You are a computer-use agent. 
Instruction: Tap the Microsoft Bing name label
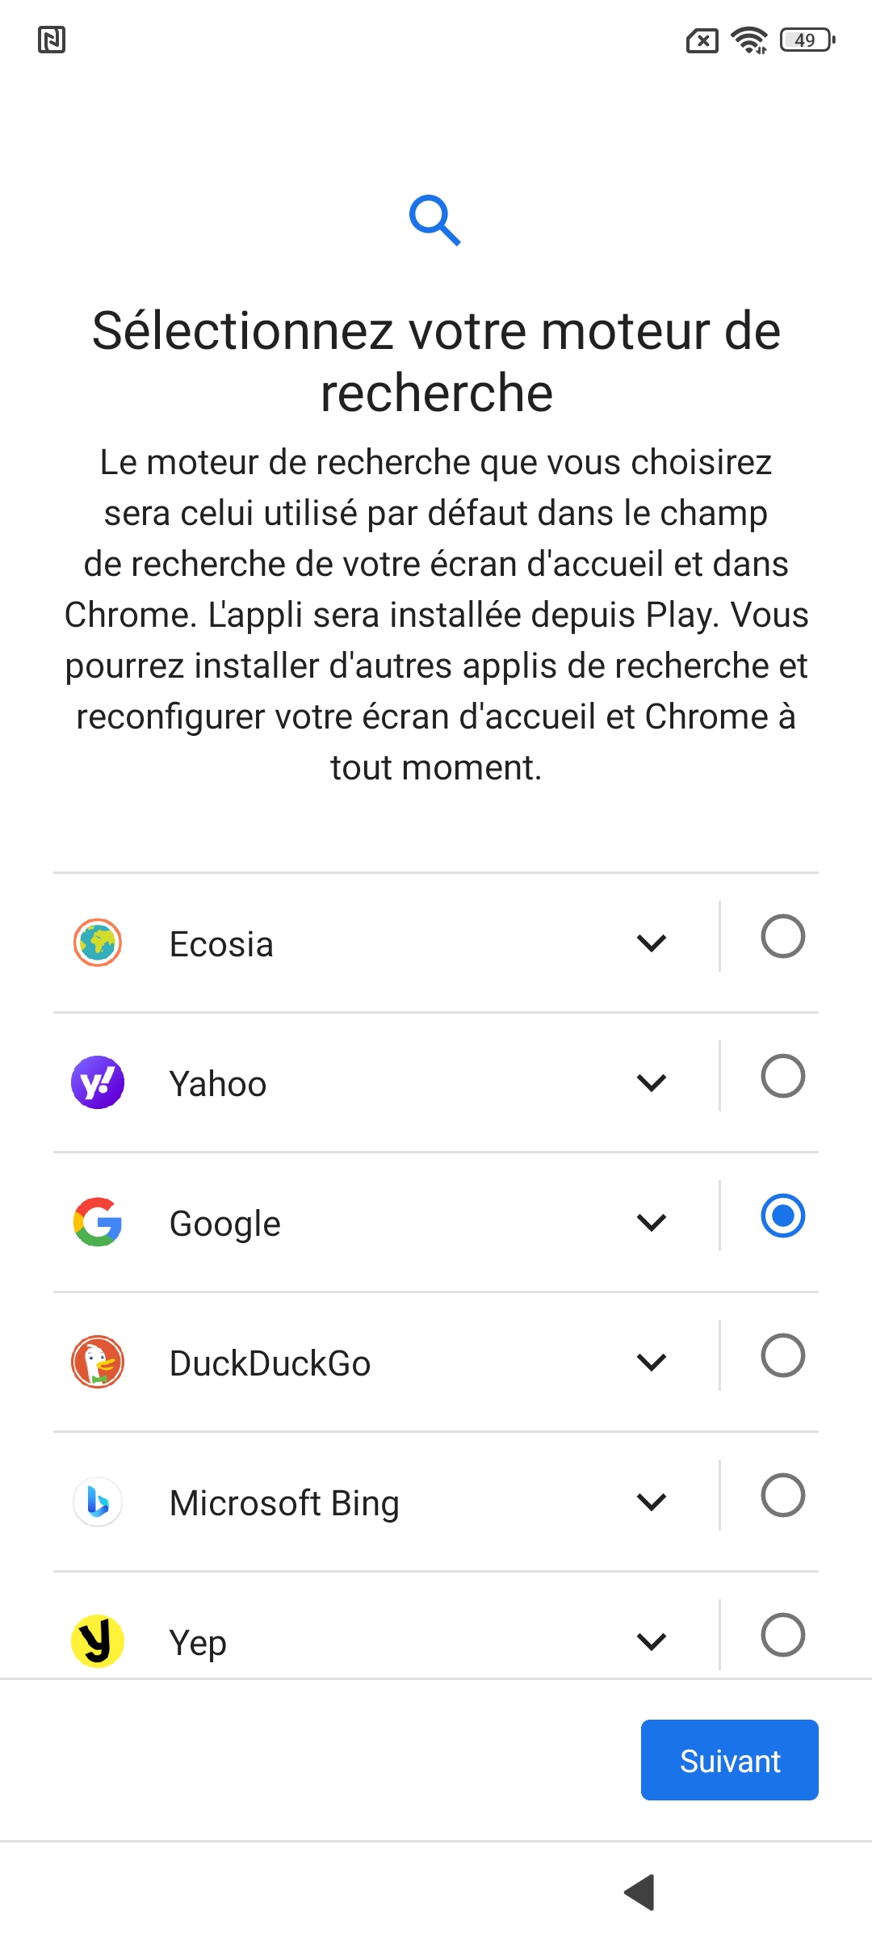284,1503
